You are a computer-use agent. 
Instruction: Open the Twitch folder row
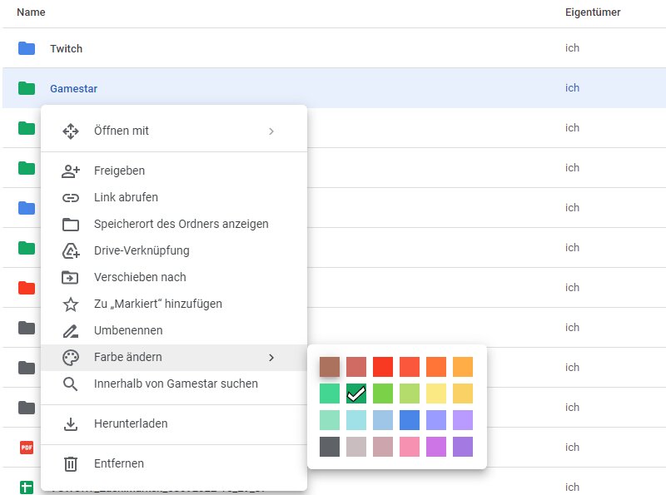pos(67,48)
